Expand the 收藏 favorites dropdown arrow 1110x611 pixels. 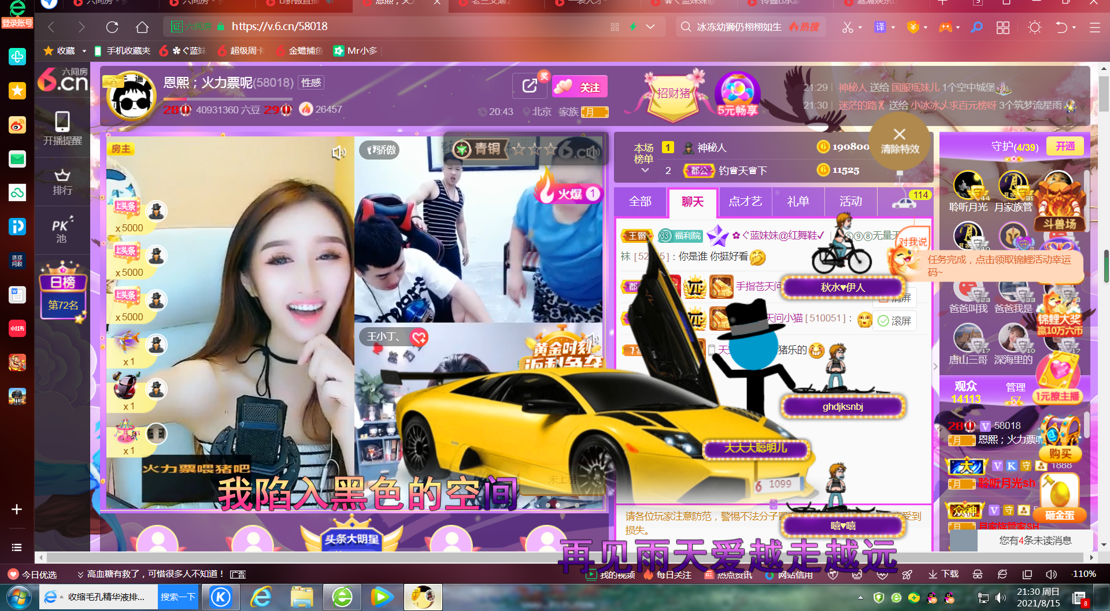(x=84, y=51)
